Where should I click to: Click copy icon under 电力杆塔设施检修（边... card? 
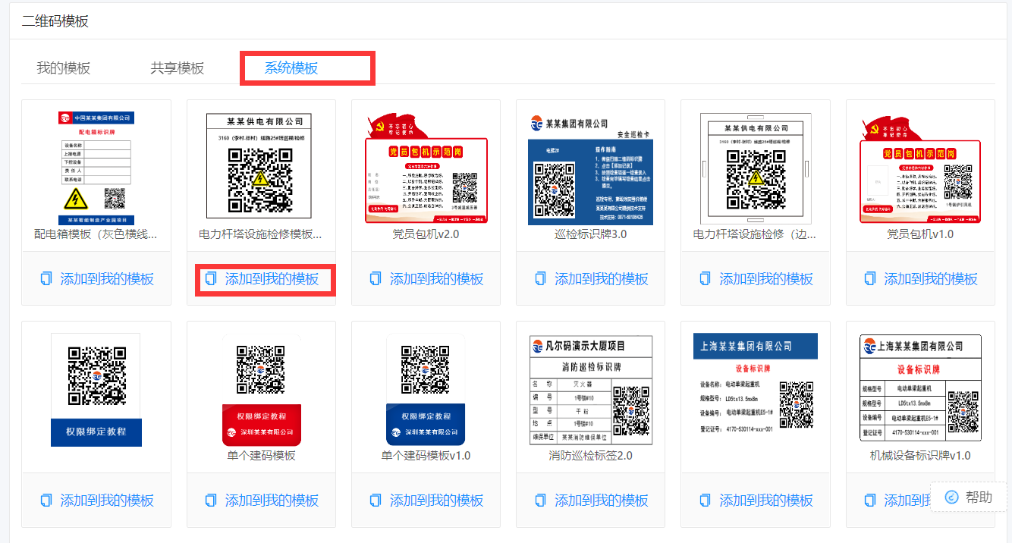pyautogui.click(x=705, y=278)
